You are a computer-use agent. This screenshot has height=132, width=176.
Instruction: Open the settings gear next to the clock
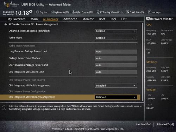pyautogui.click(x=31, y=11)
